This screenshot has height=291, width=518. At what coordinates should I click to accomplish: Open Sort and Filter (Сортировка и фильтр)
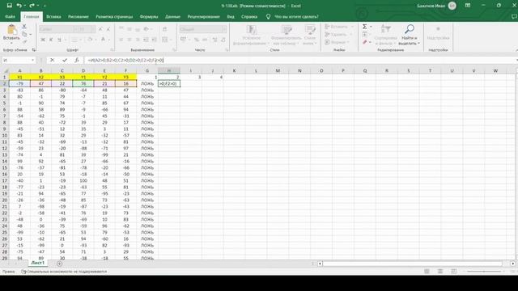(385, 35)
